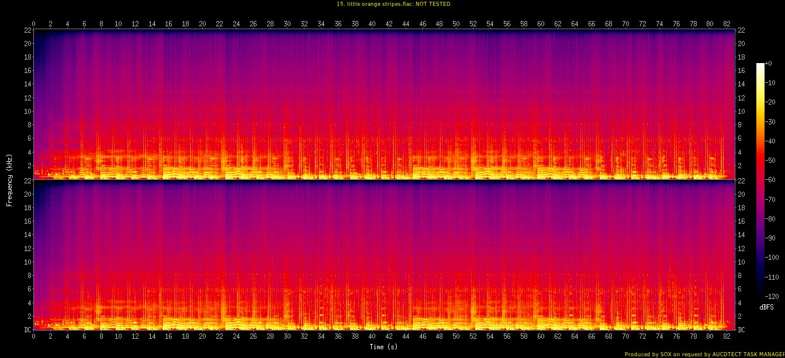
Task: Click the 82 second mark on the top time axis
Action: click(x=727, y=24)
